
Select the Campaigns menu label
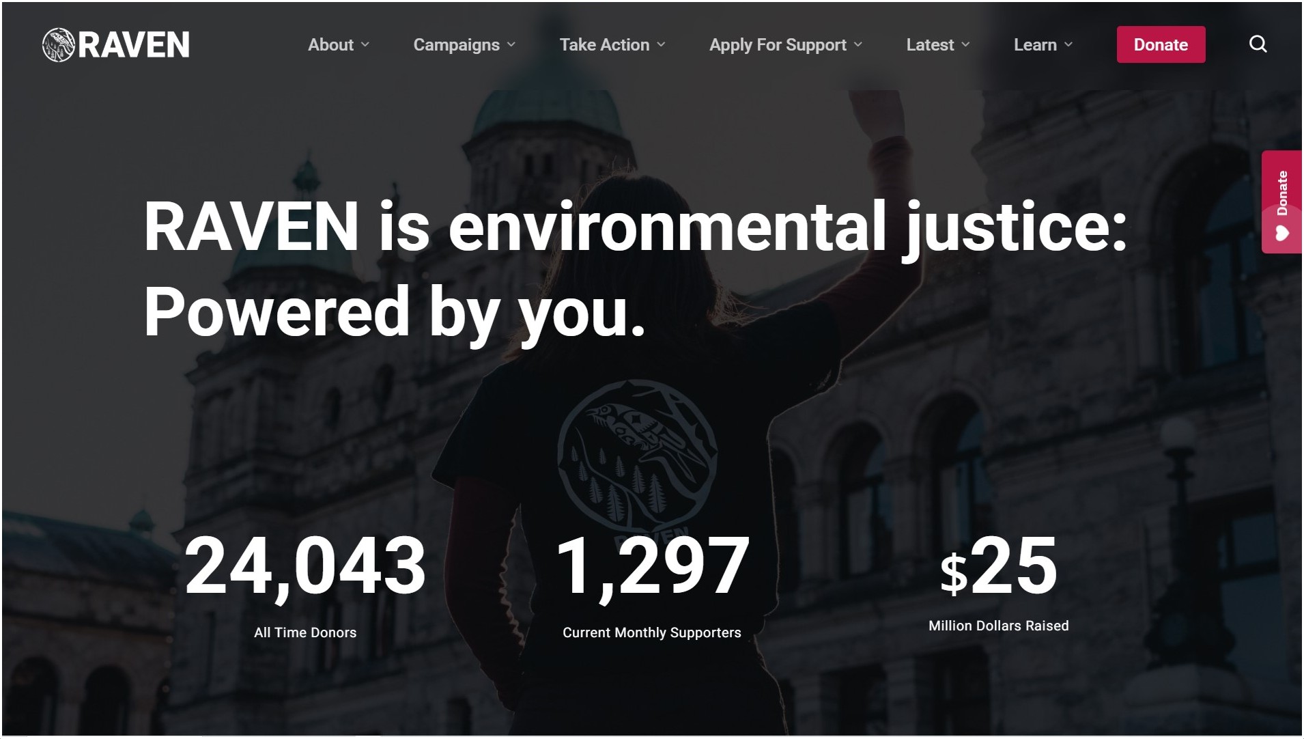[456, 45]
